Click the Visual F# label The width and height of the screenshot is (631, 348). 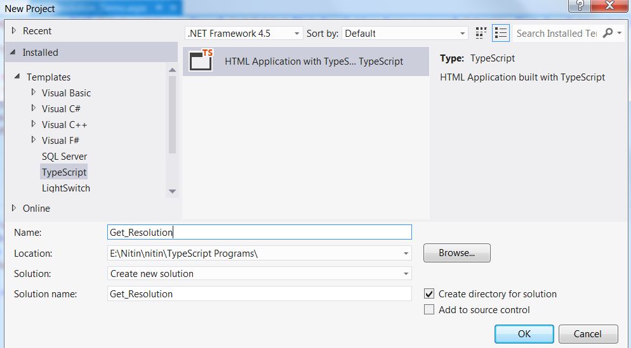pyautogui.click(x=60, y=141)
